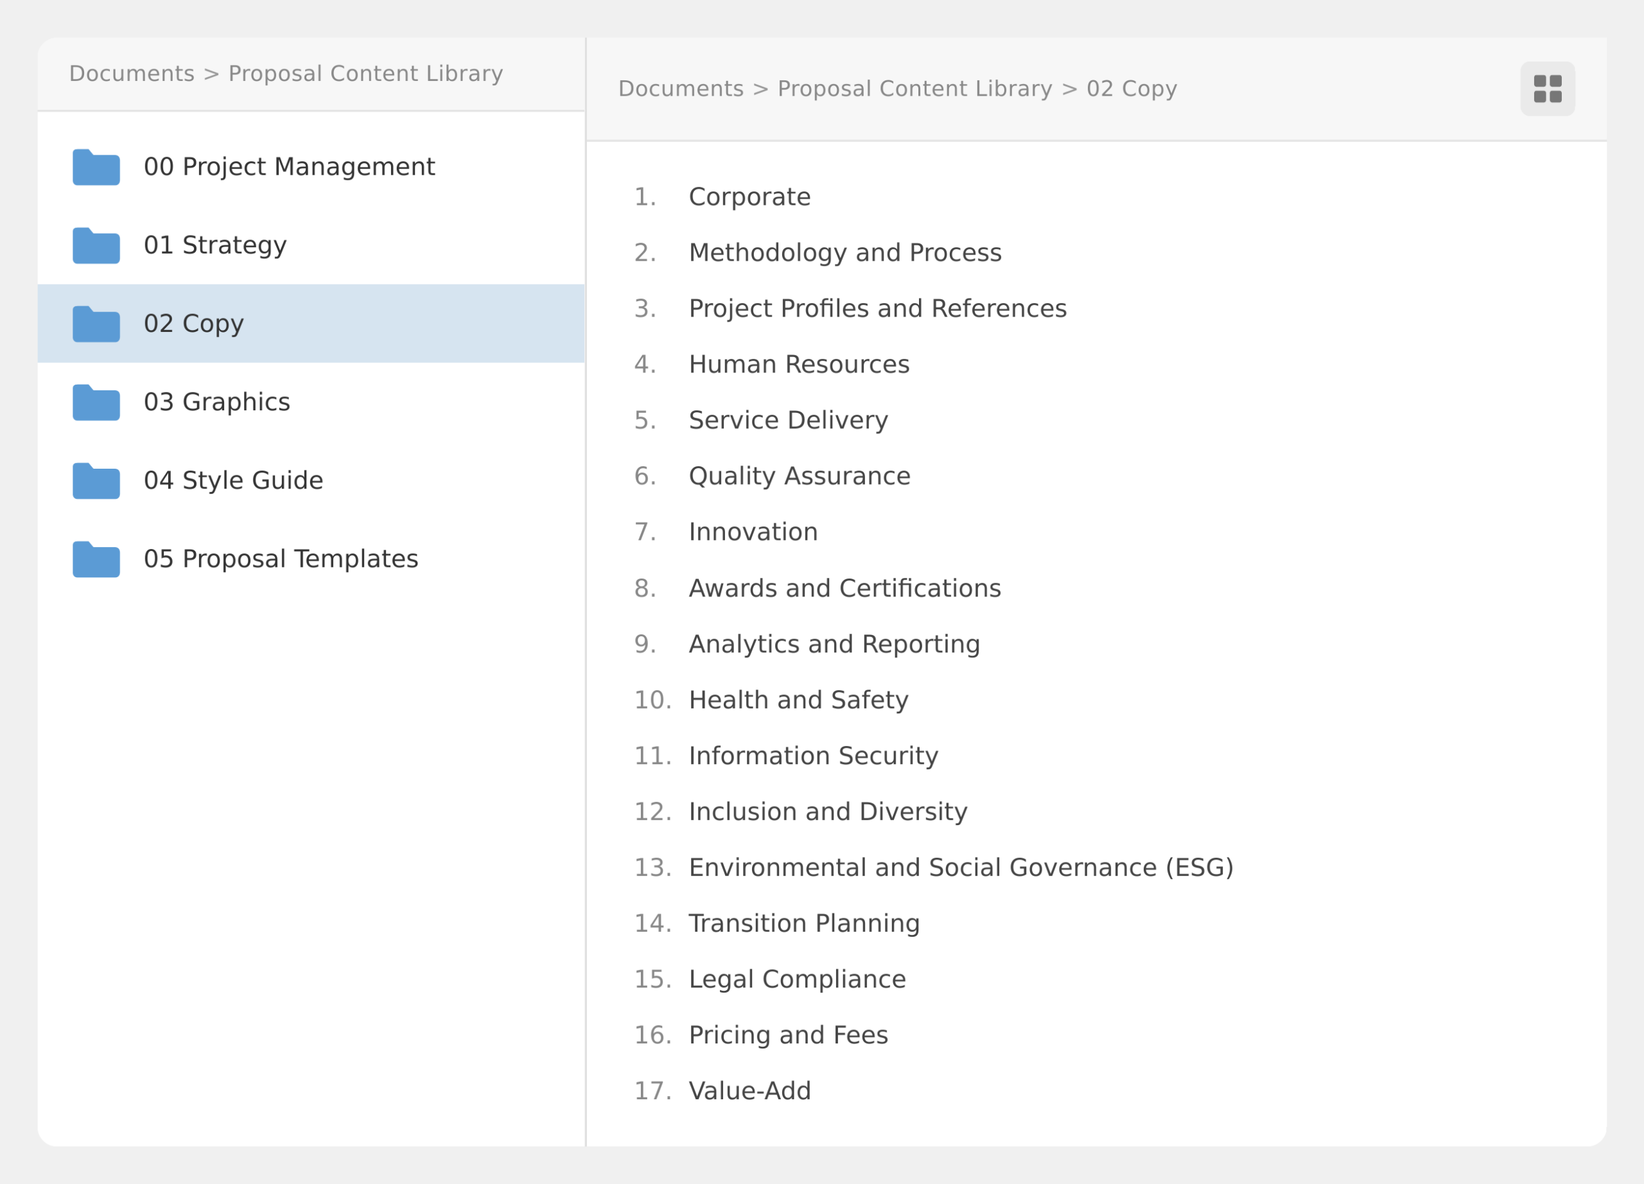This screenshot has height=1184, width=1644.
Task: Click the 01 Strategy folder icon
Action: tap(96, 246)
